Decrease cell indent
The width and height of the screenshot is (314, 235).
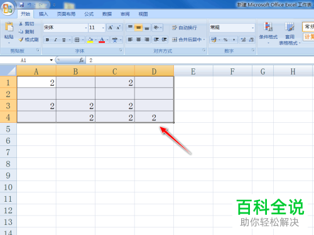click(x=156, y=39)
